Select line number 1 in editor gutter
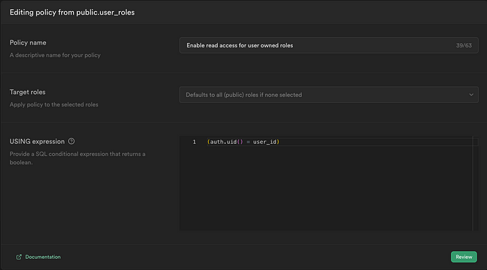This screenshot has height=270, width=487. tap(194, 142)
